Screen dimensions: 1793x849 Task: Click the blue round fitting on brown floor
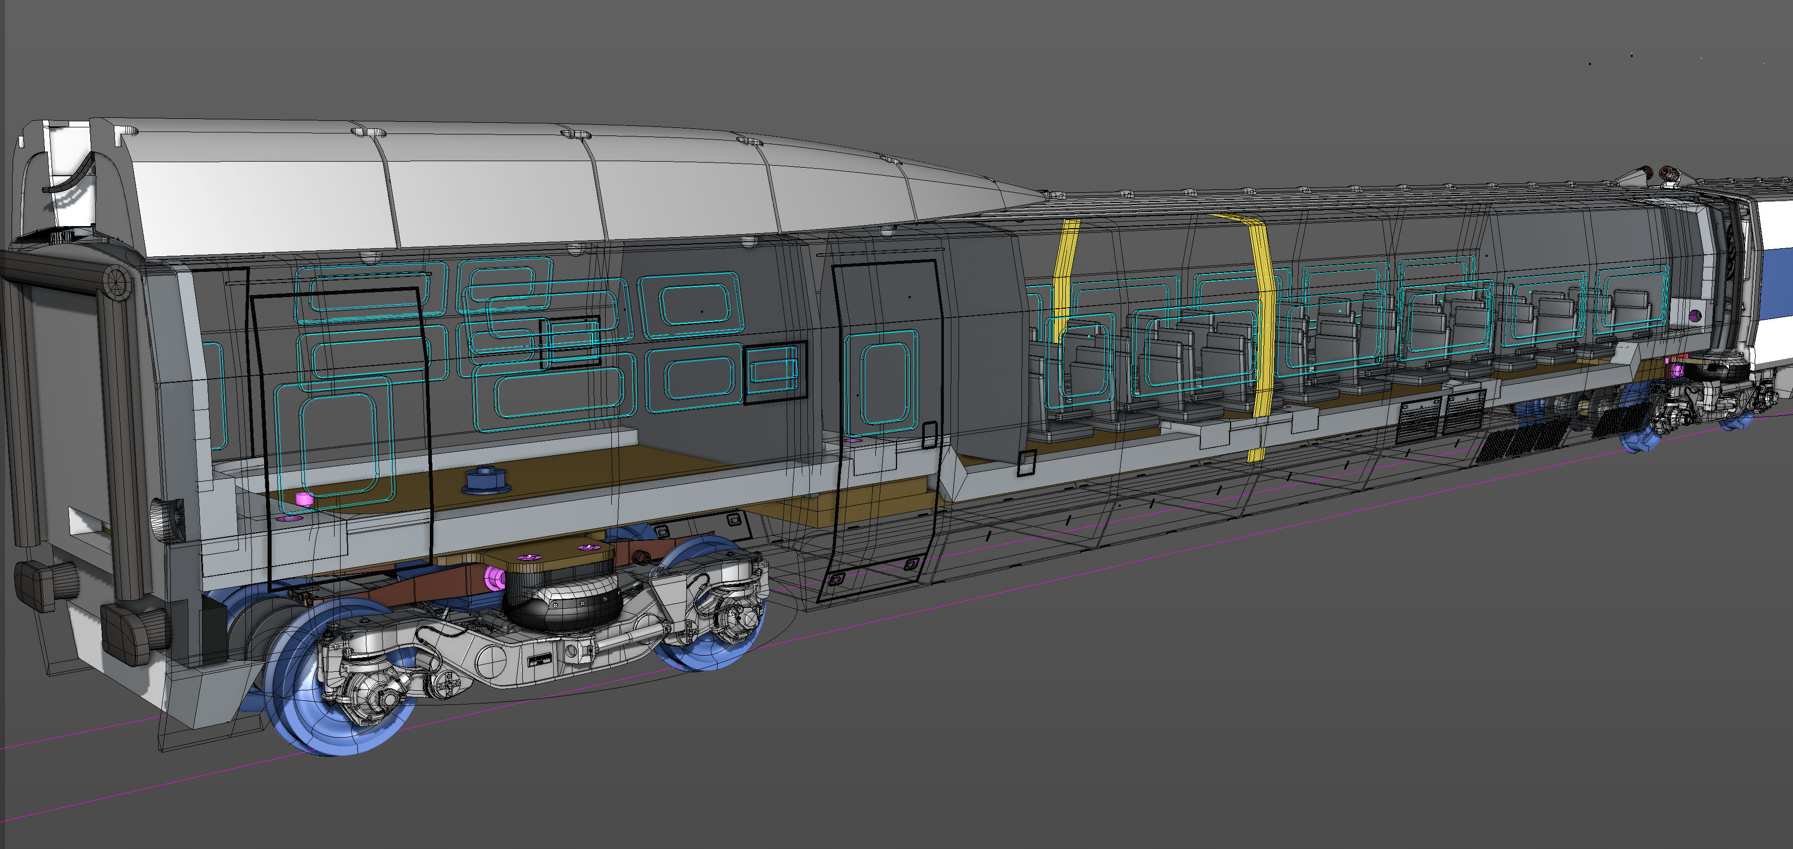point(486,480)
